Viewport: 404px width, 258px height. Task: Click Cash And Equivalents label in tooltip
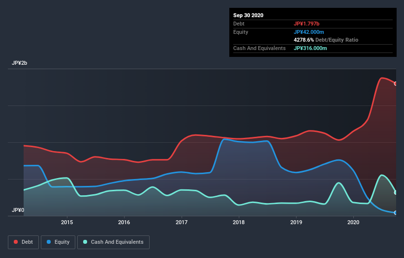[x=259, y=48]
